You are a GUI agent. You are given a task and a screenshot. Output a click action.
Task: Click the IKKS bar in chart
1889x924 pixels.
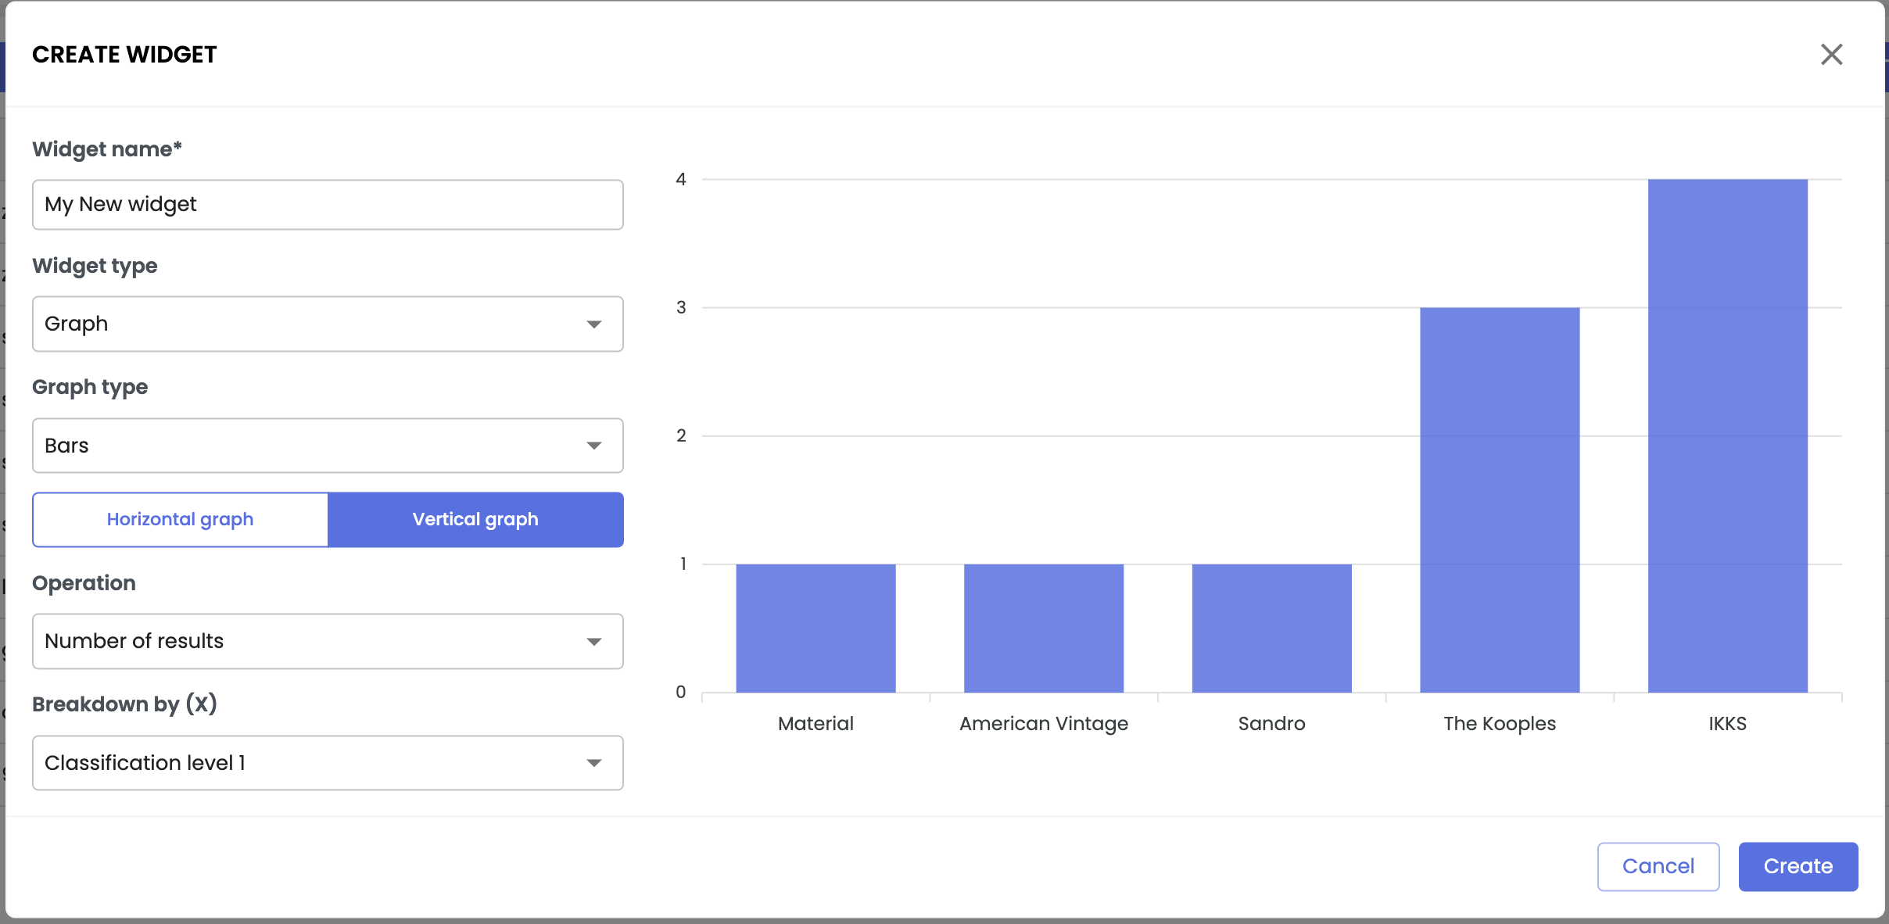point(1727,436)
